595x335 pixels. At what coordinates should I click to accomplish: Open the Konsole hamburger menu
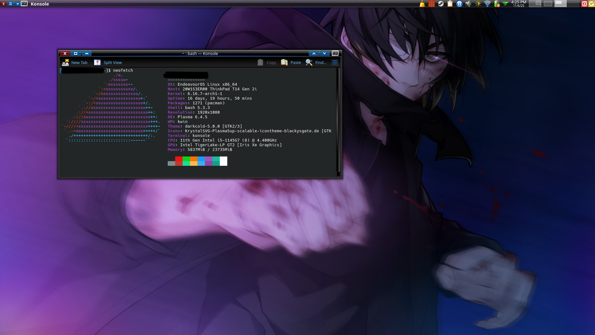pos(335,62)
